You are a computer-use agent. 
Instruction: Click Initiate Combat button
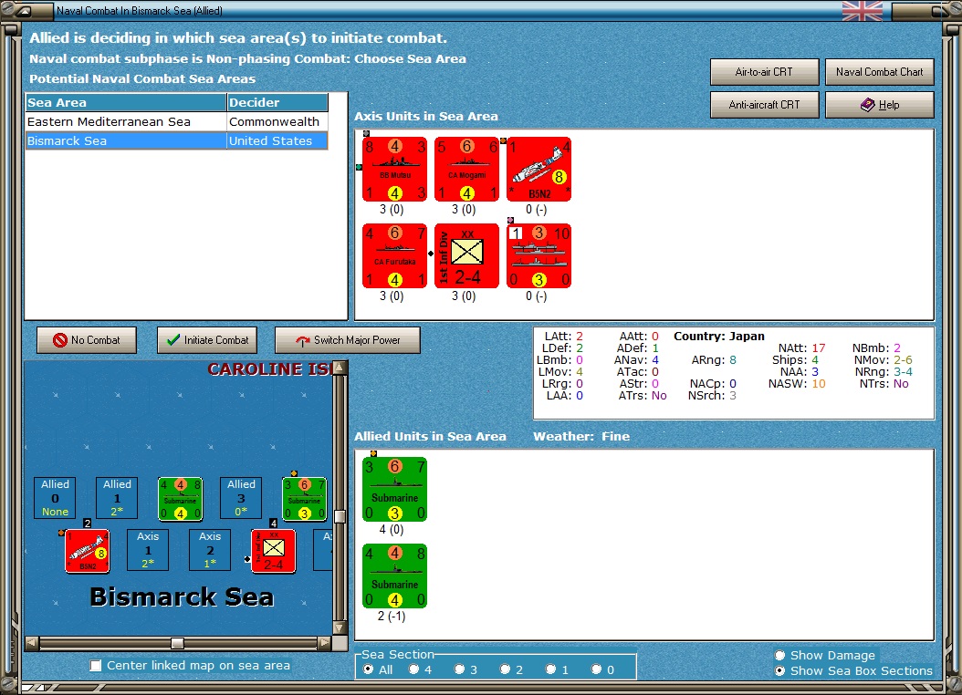click(x=207, y=340)
